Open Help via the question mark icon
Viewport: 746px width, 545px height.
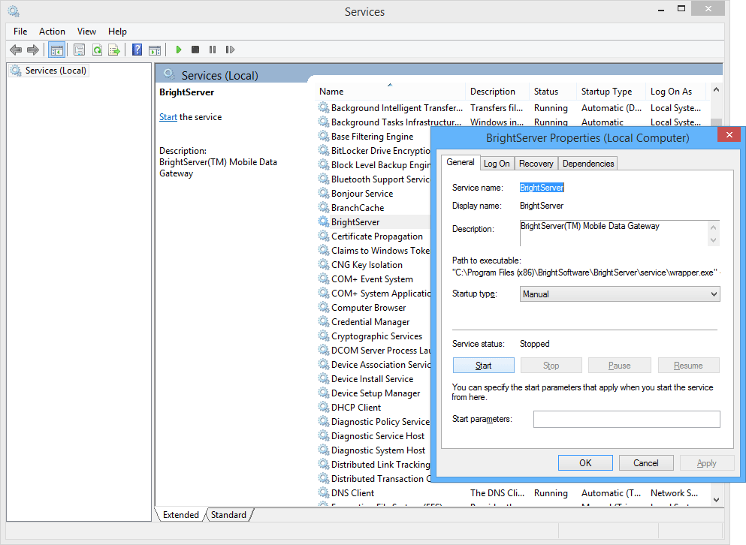click(137, 50)
